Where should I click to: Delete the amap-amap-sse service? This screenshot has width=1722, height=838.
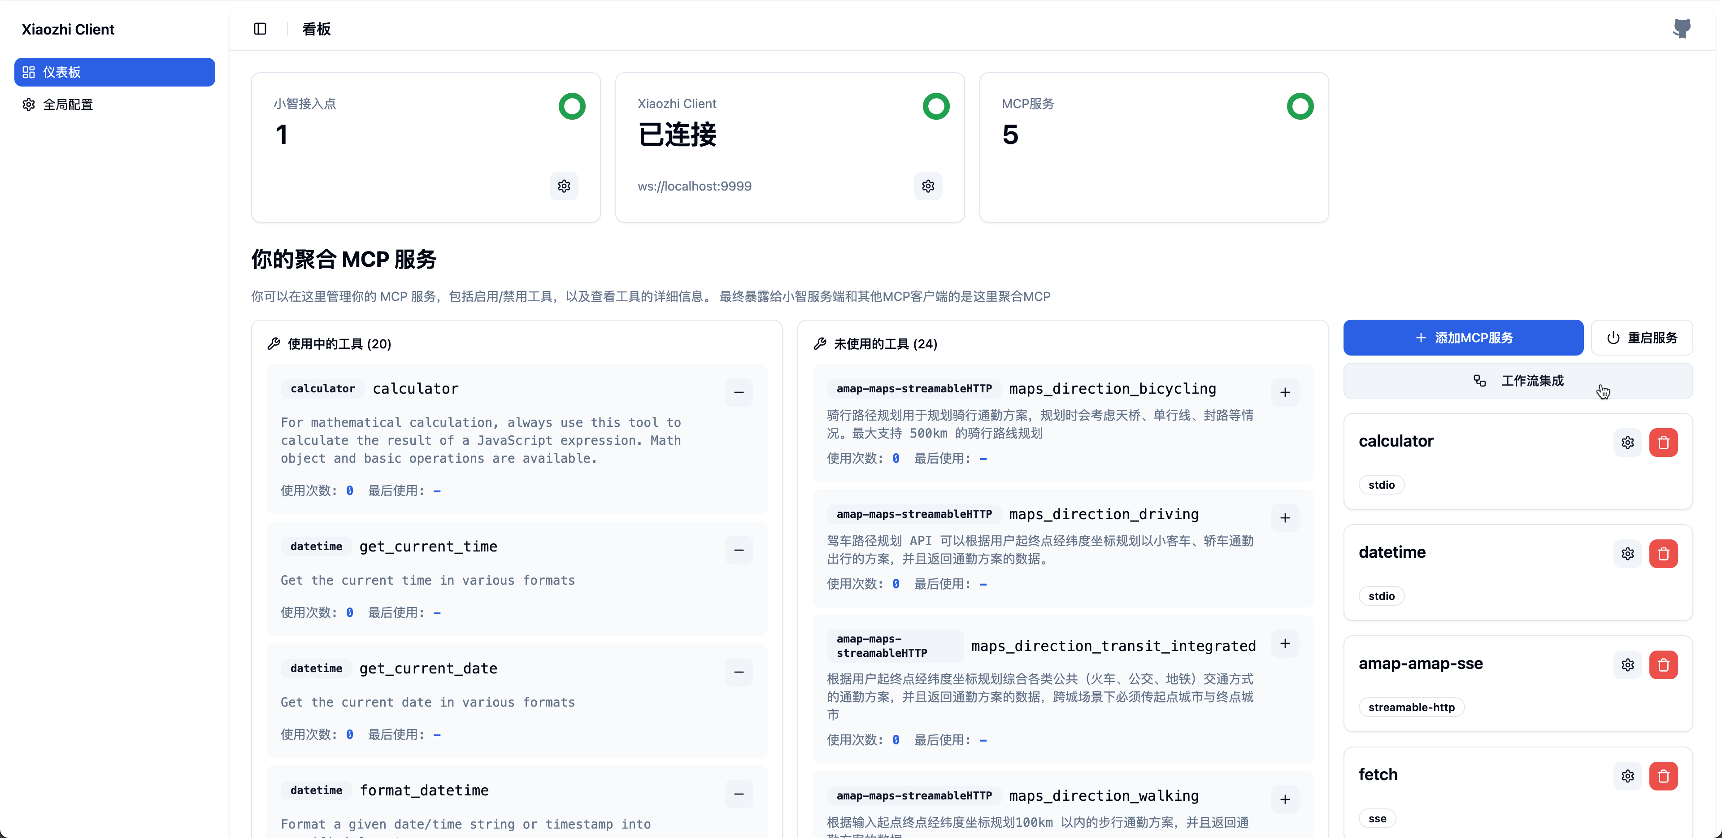pos(1662,665)
